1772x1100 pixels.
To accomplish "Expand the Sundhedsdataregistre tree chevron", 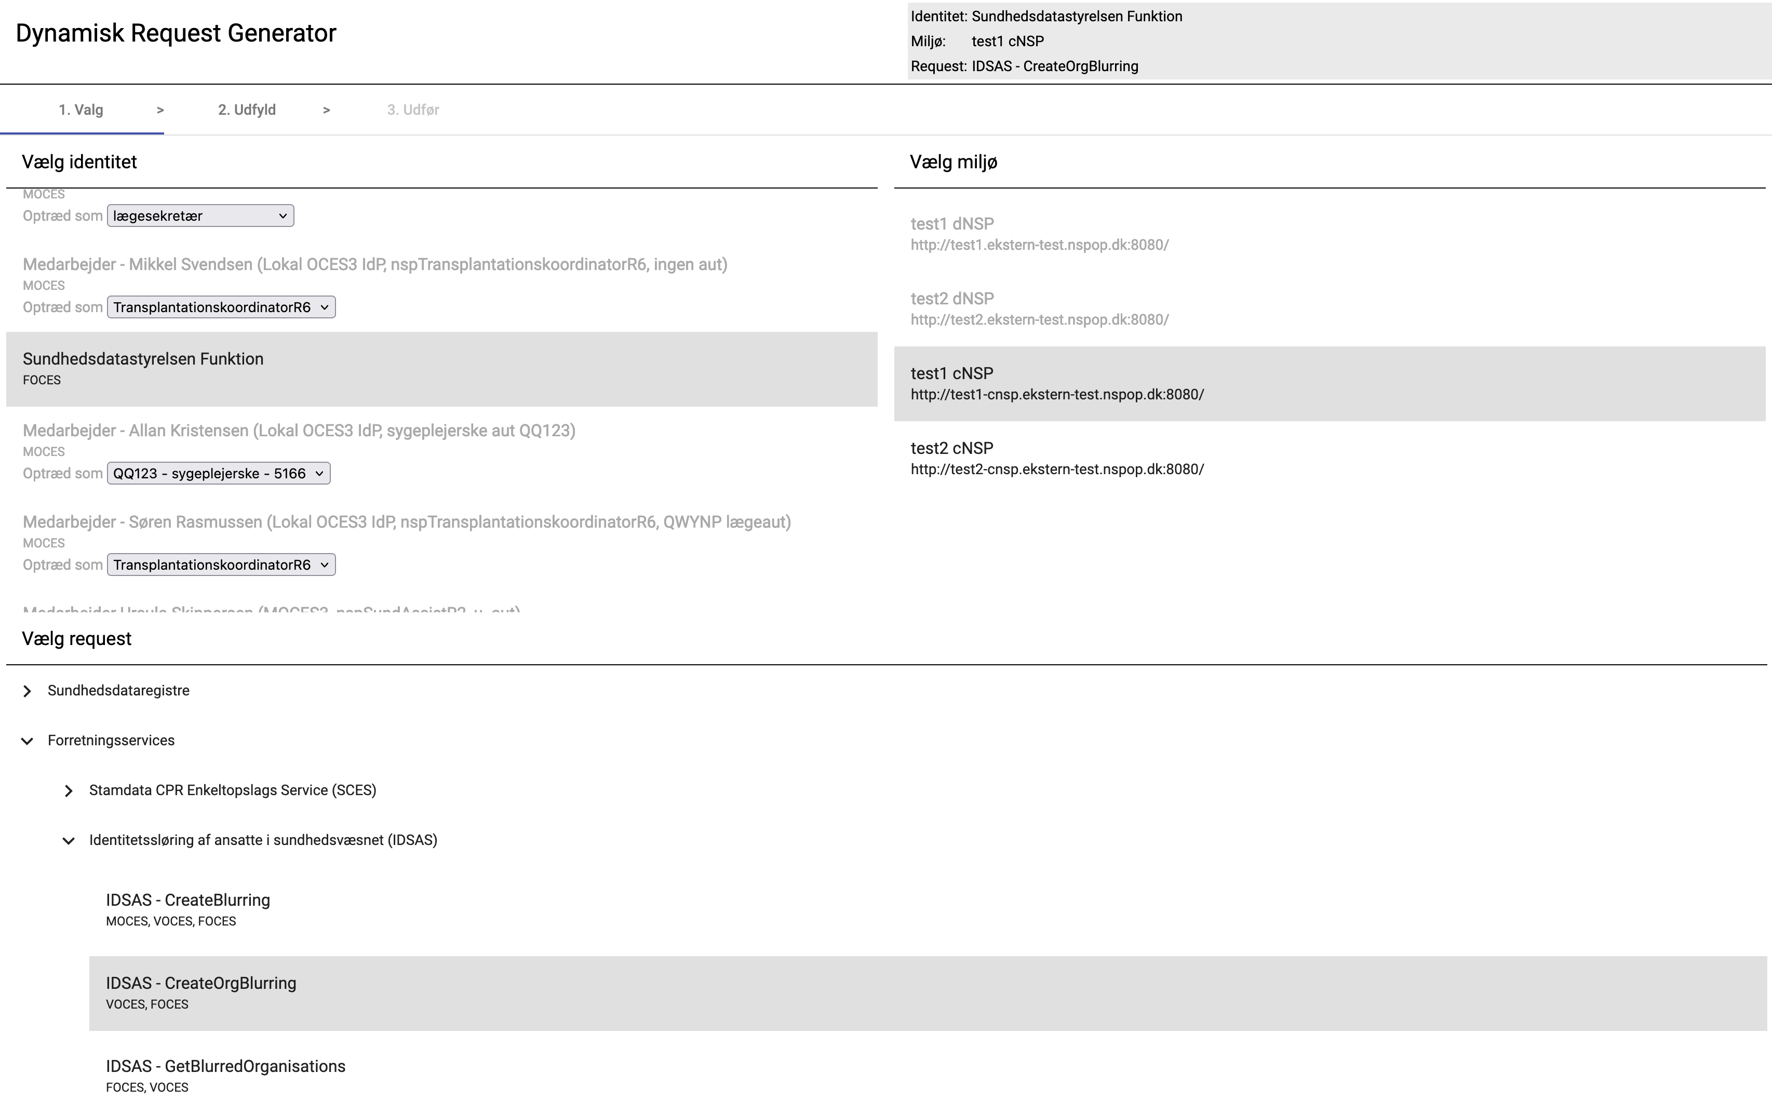I will (x=27, y=691).
